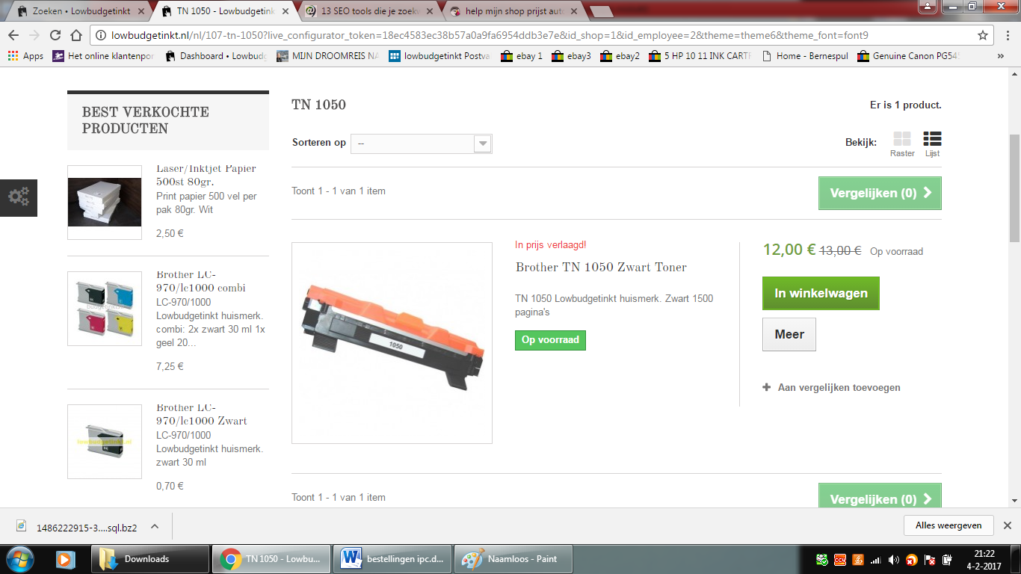
Task: Open the Apps bookmark shortcut
Action: (25, 56)
